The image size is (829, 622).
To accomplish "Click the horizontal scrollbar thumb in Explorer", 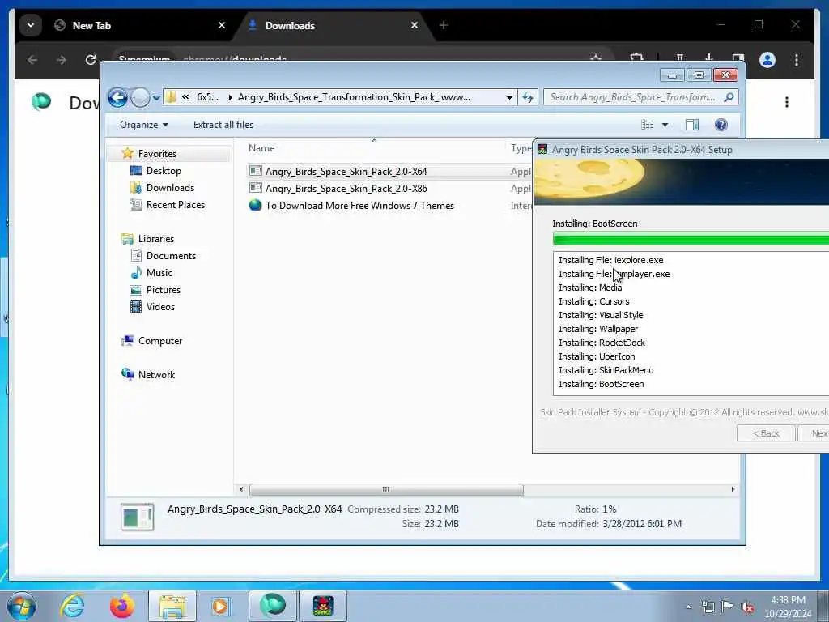I will [386, 490].
